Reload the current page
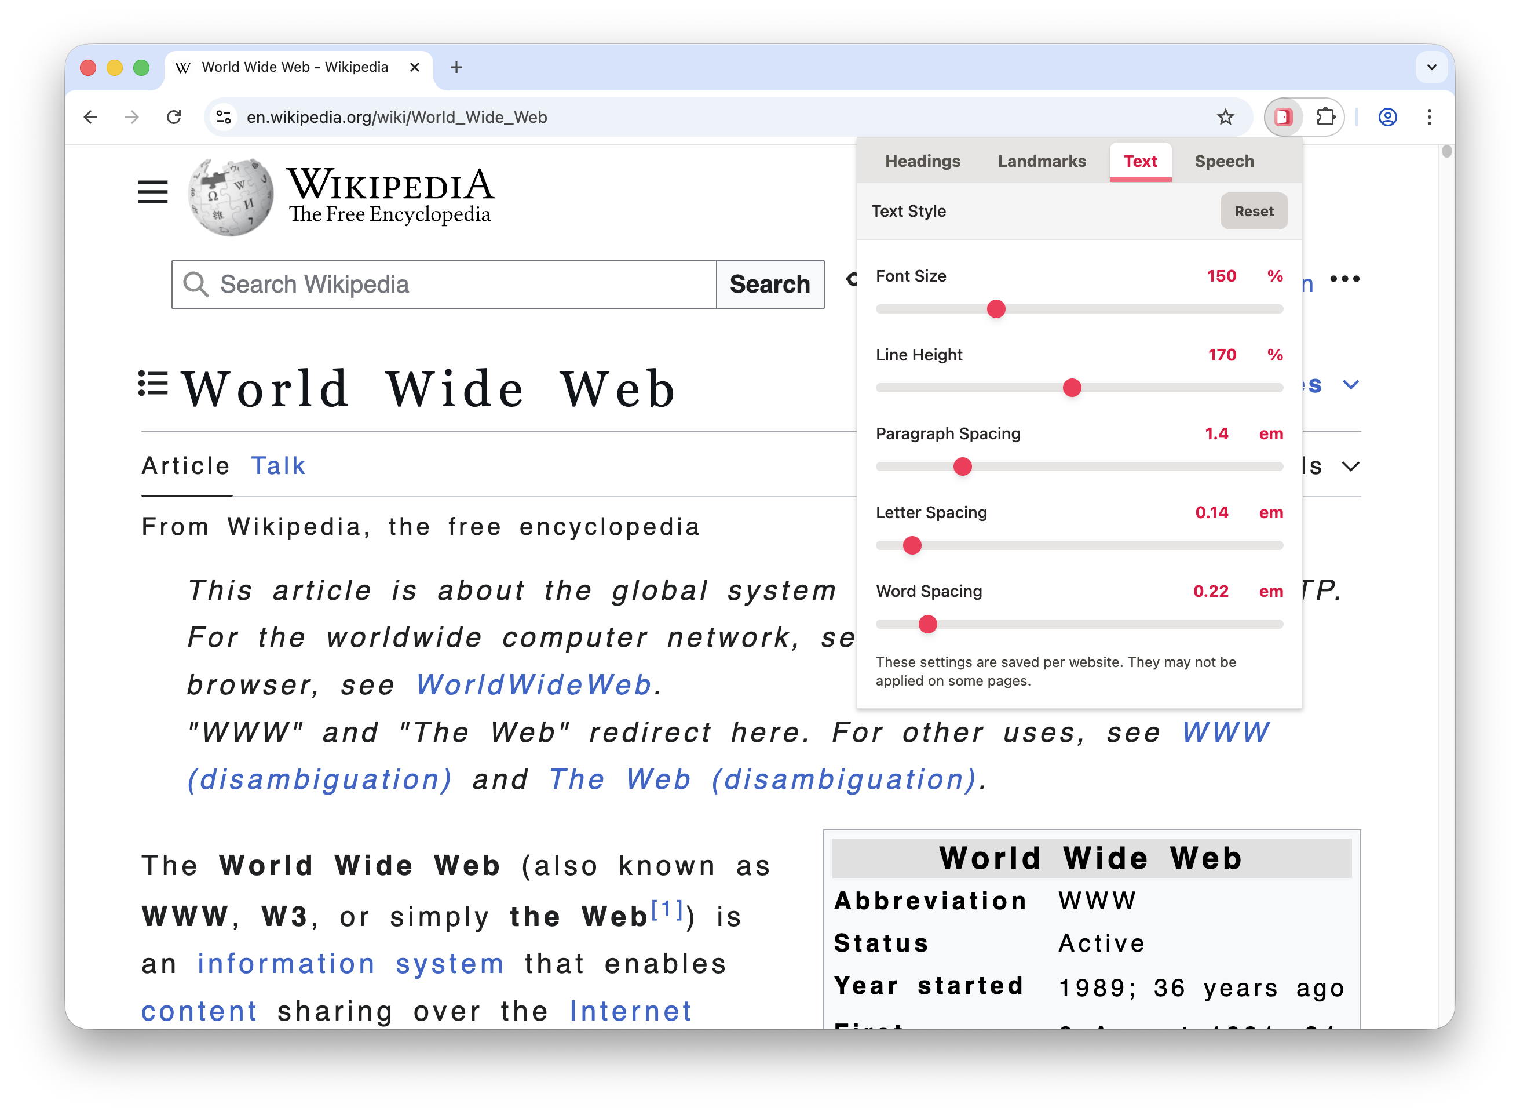The height and width of the screenshot is (1115, 1520). click(174, 116)
